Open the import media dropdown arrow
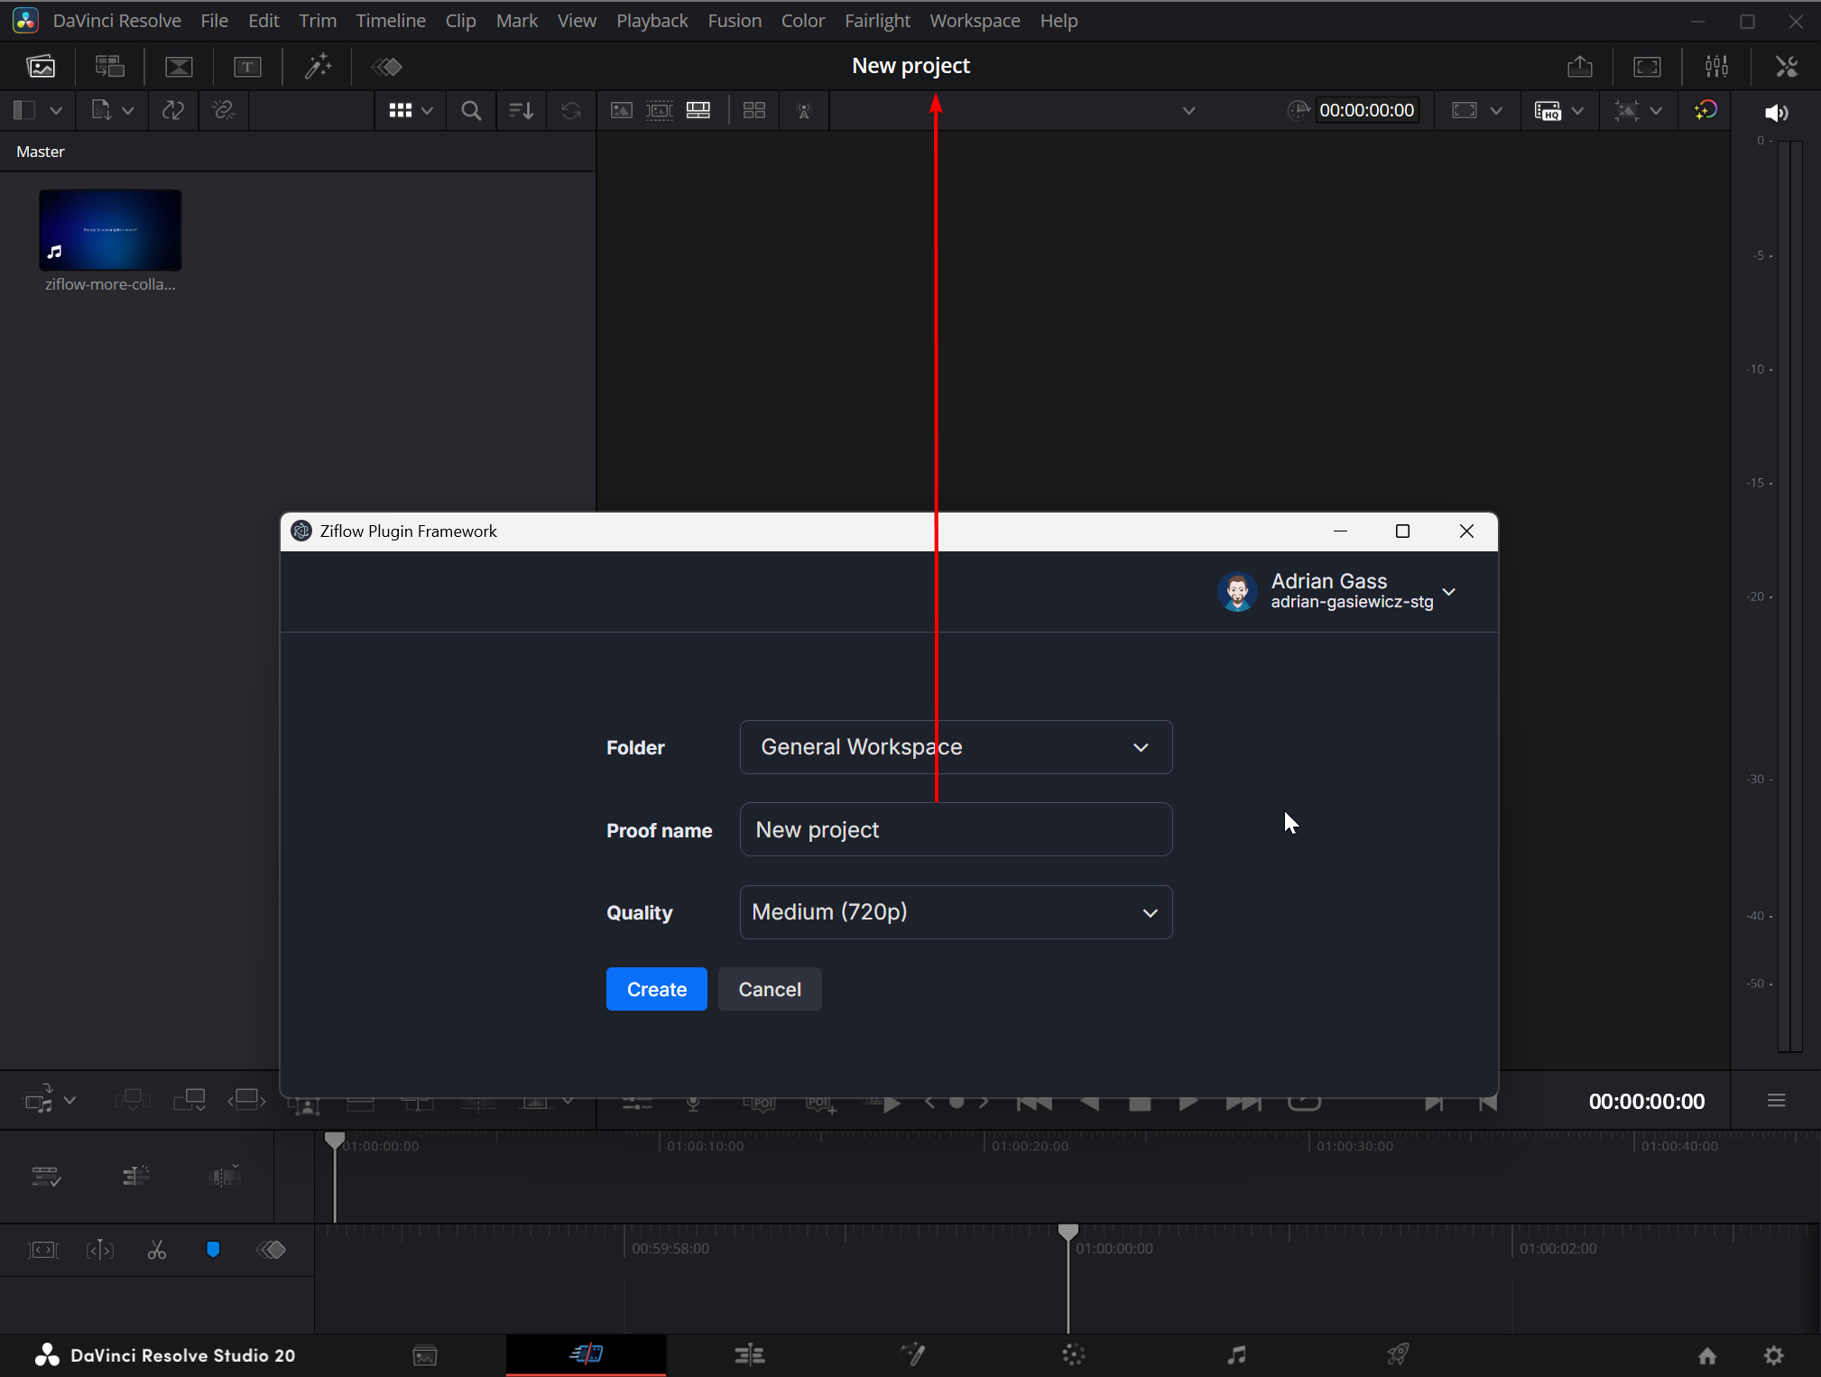The image size is (1821, 1377). [x=127, y=110]
